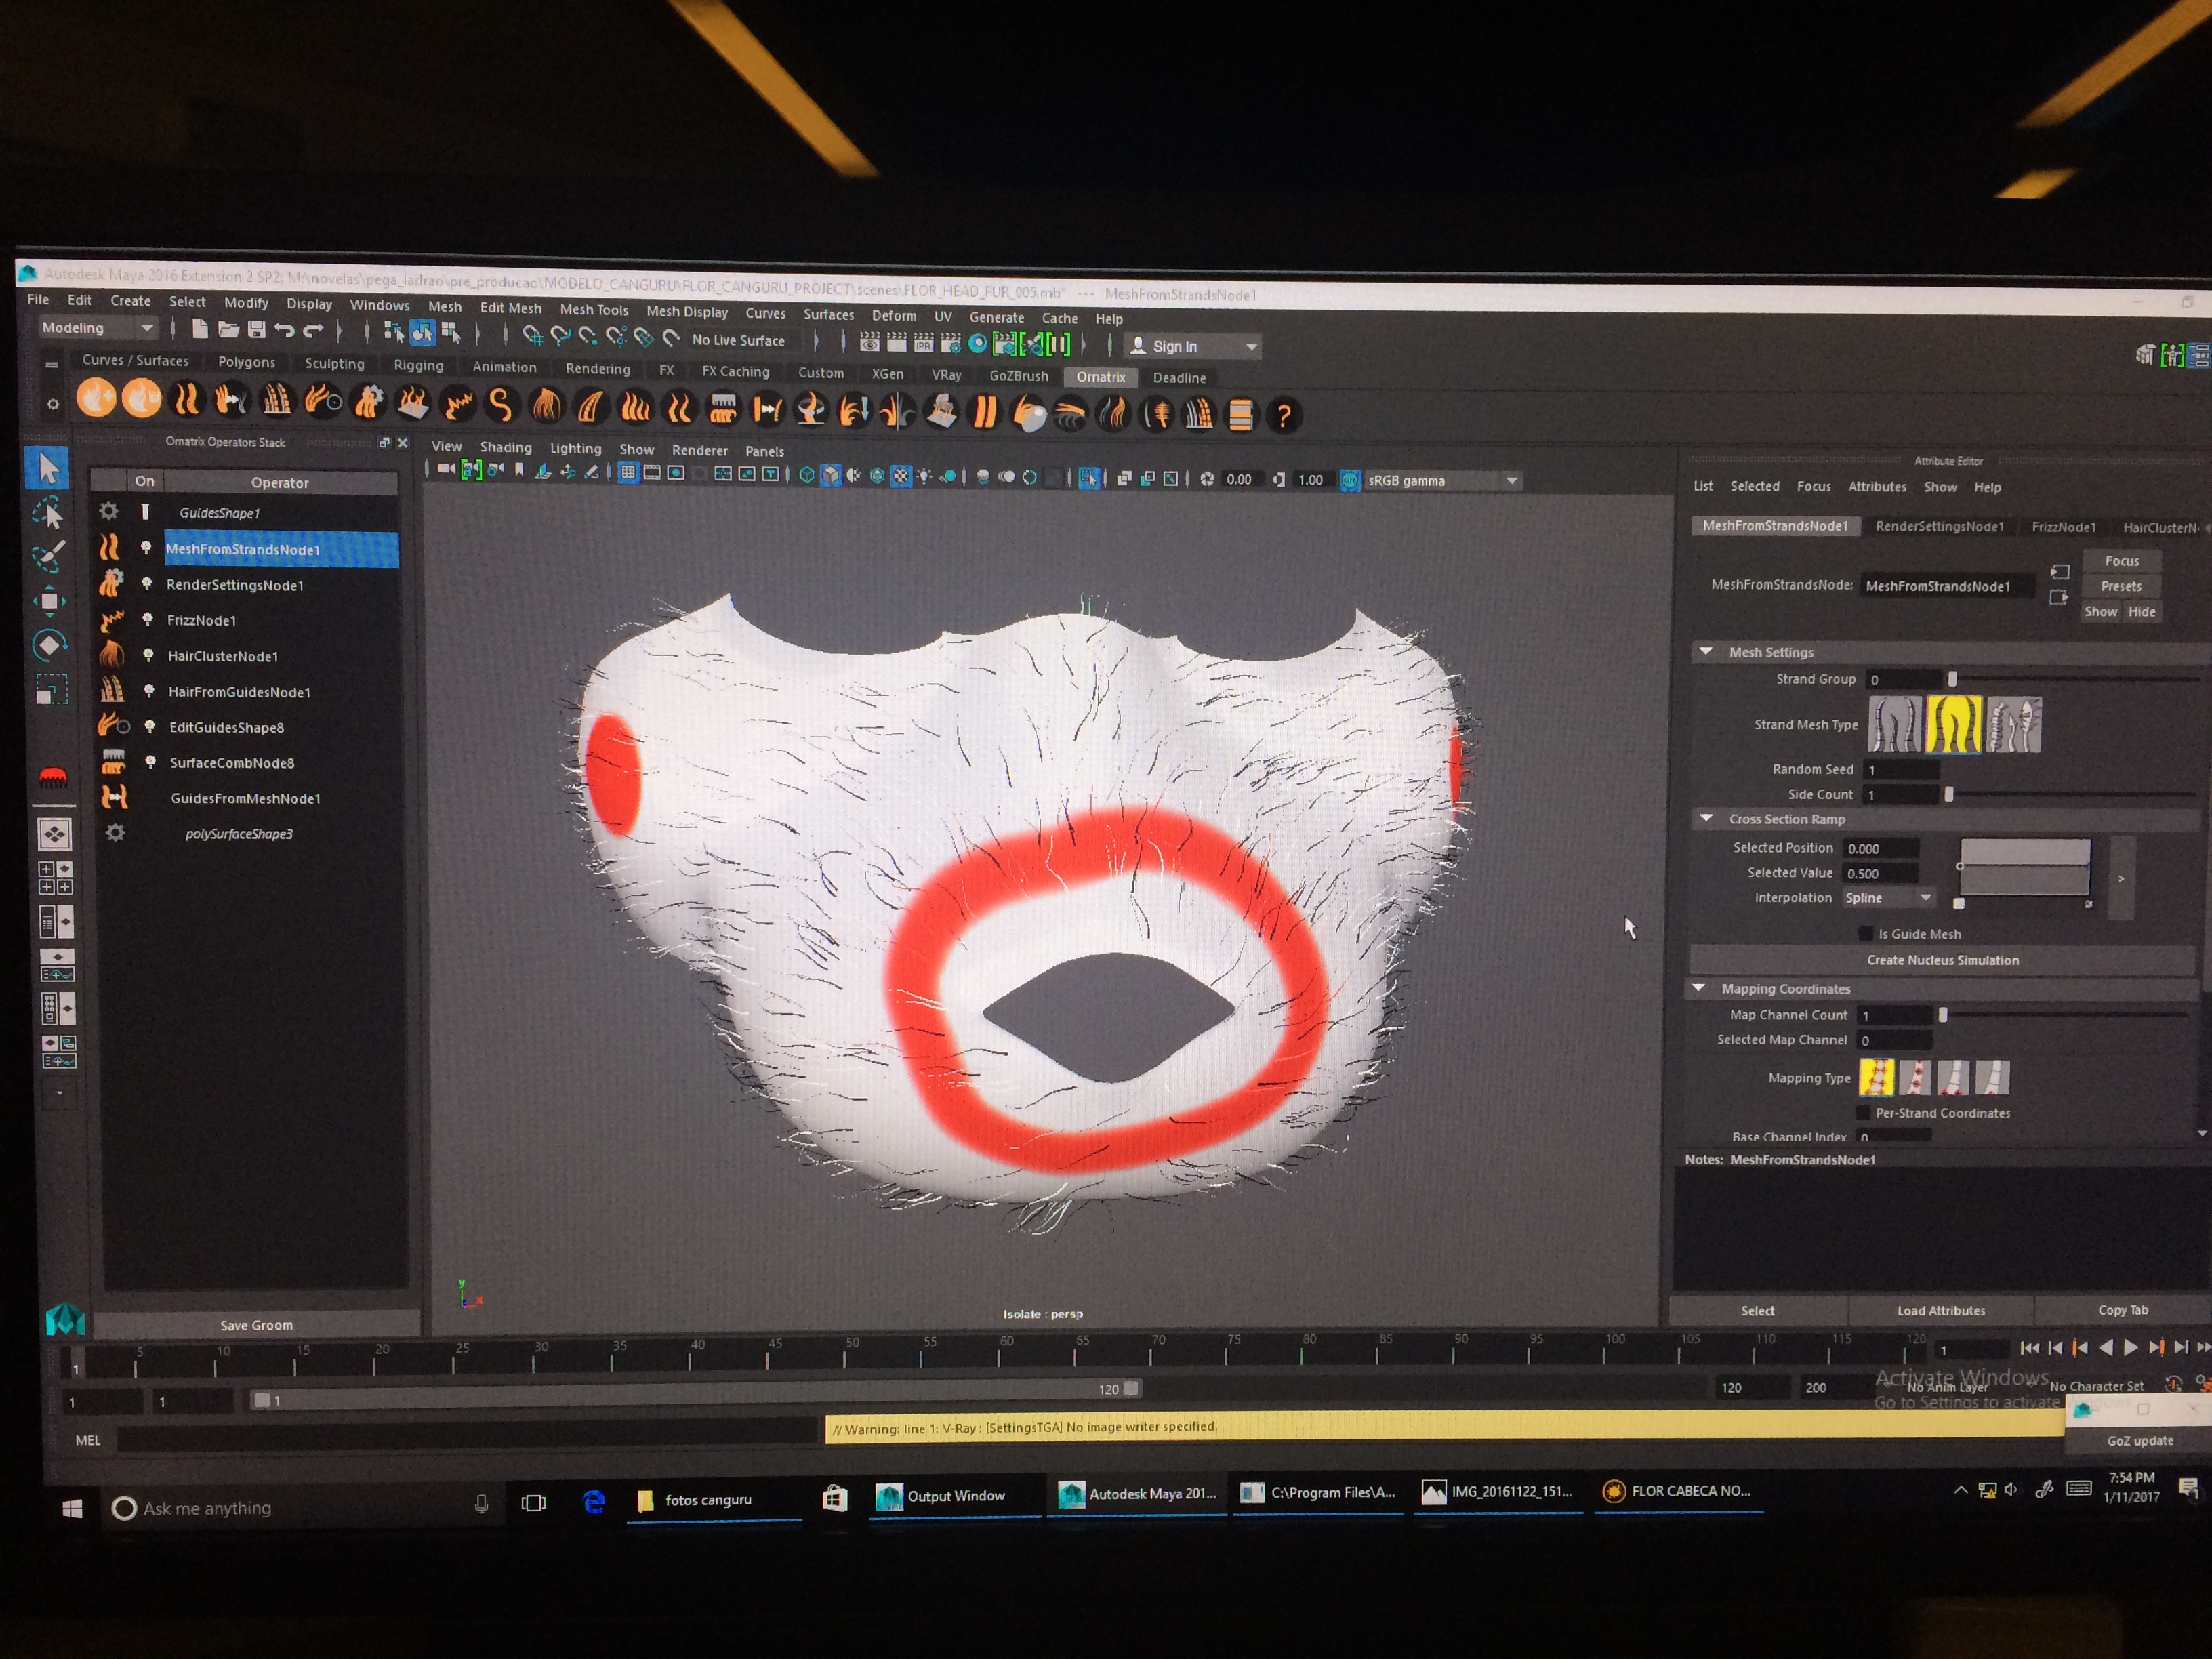Click Create Nucleus Simulation button
Viewport: 2212px width, 1659px height.
click(x=1942, y=960)
